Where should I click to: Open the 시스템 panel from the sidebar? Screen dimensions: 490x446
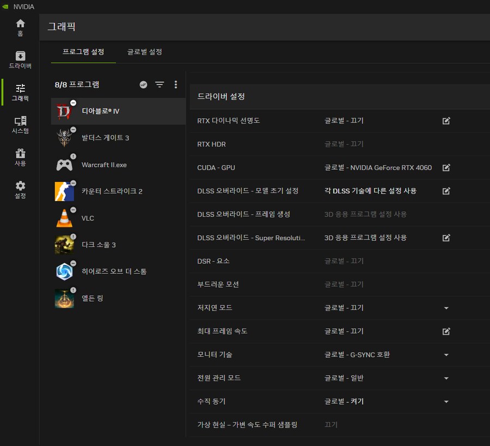tap(20, 124)
